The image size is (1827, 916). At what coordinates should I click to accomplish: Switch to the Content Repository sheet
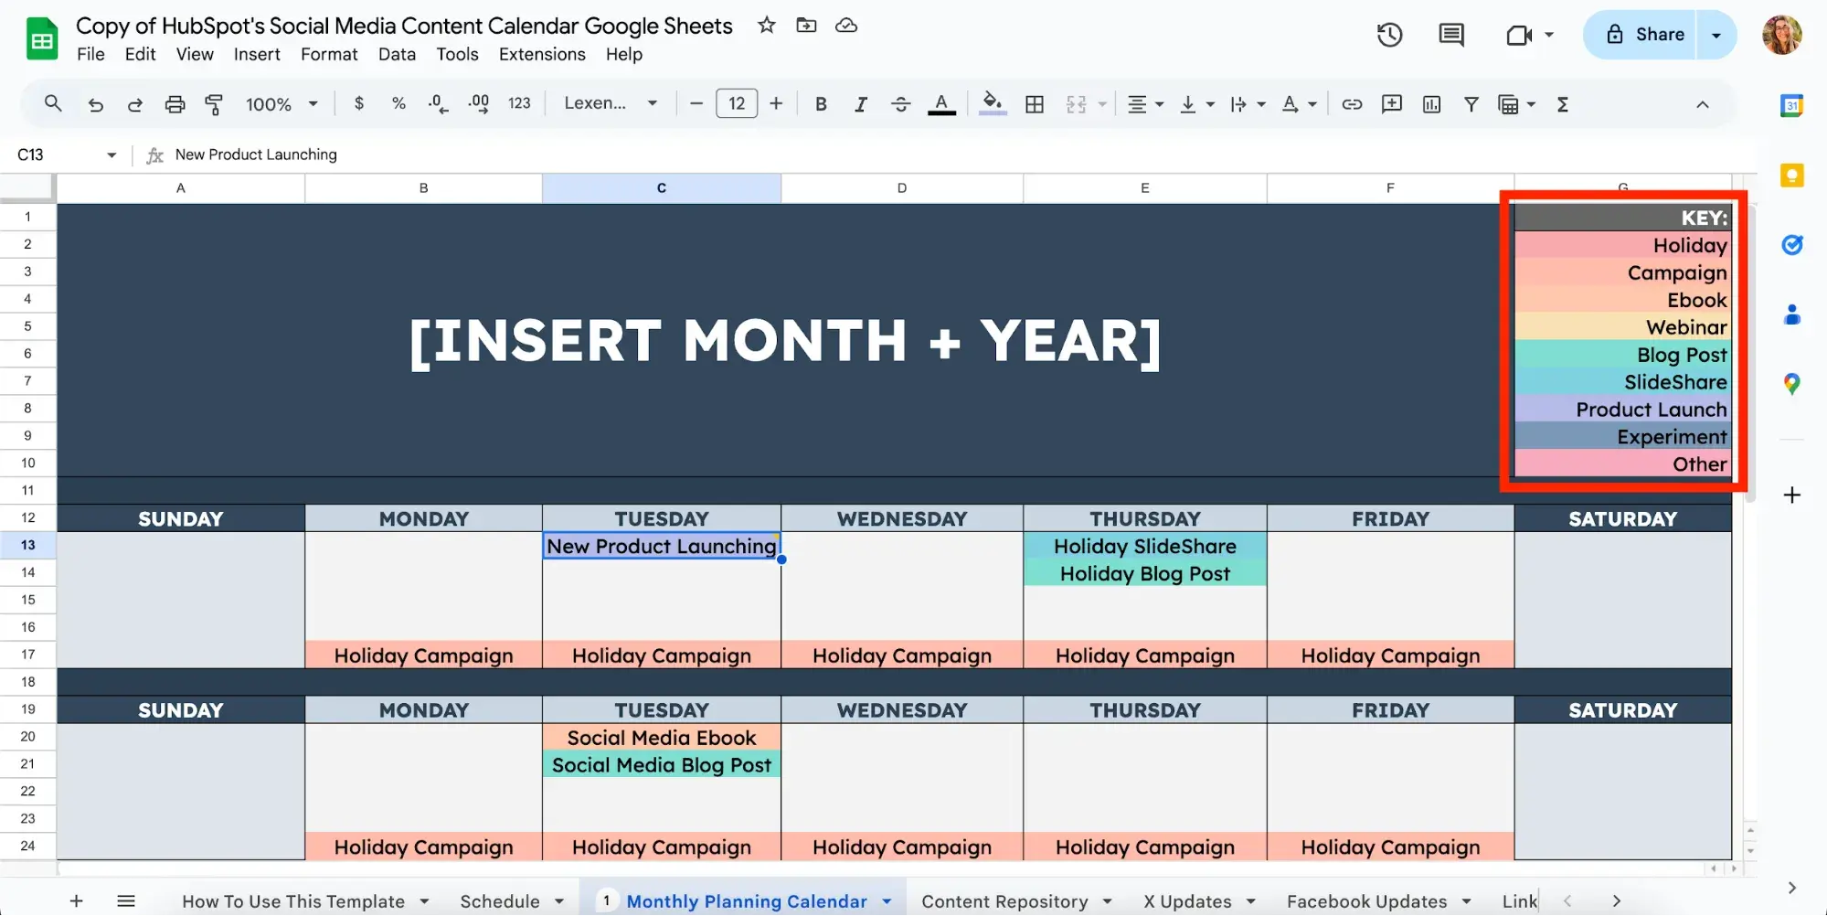click(x=1005, y=900)
